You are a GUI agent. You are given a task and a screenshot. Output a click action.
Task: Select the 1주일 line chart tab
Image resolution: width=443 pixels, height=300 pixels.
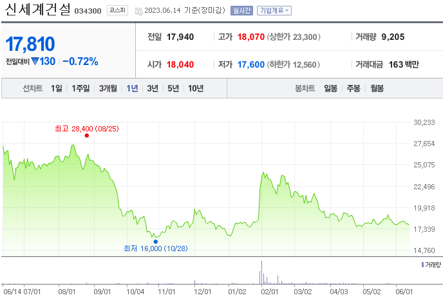(x=80, y=88)
